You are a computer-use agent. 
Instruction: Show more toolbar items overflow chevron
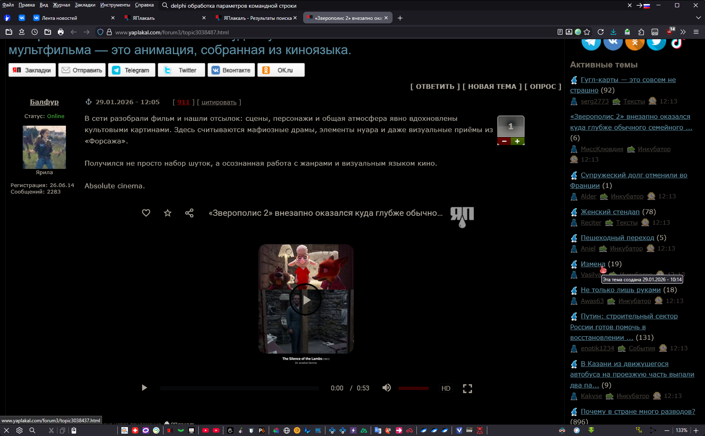683,32
